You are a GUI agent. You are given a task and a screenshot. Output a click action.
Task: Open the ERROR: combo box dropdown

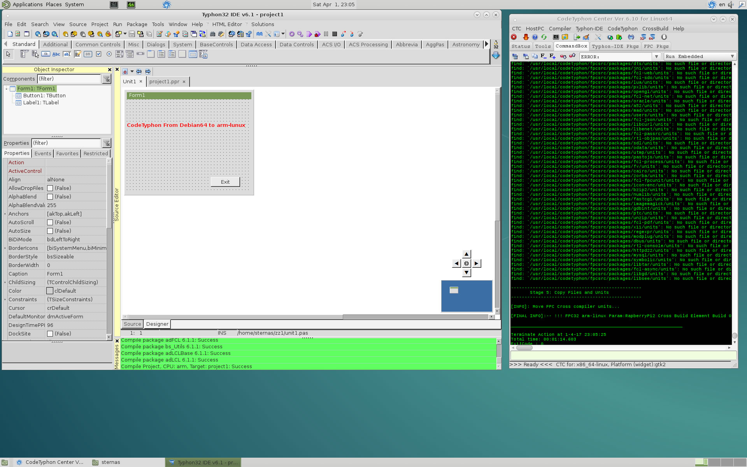[x=656, y=56]
